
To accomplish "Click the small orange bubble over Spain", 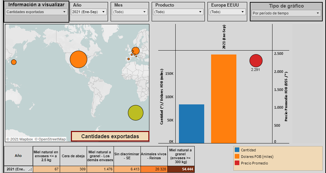I will point(129,59).
